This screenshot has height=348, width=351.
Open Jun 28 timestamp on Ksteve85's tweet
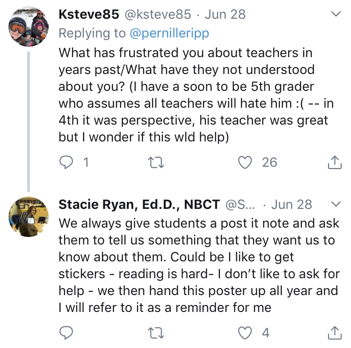click(x=225, y=14)
